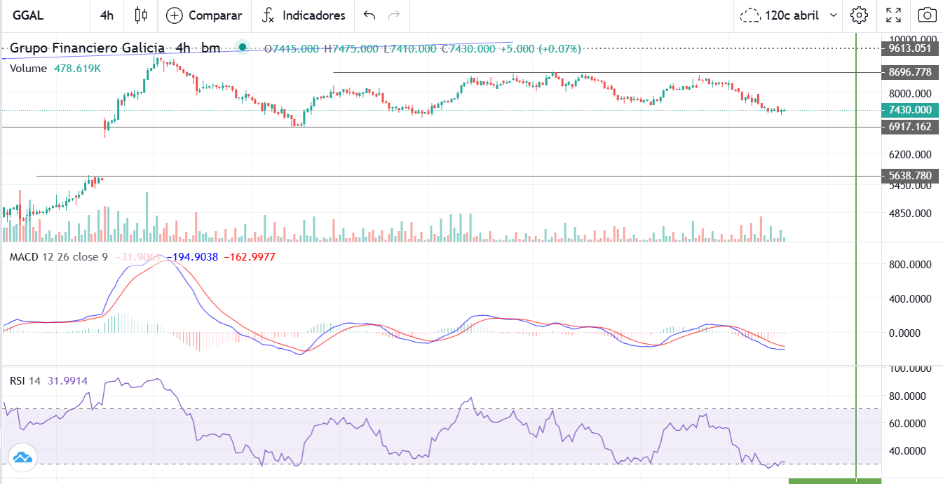The image size is (943, 484).
Task: Click the redo arrow in toolbar
Action: [x=394, y=15]
